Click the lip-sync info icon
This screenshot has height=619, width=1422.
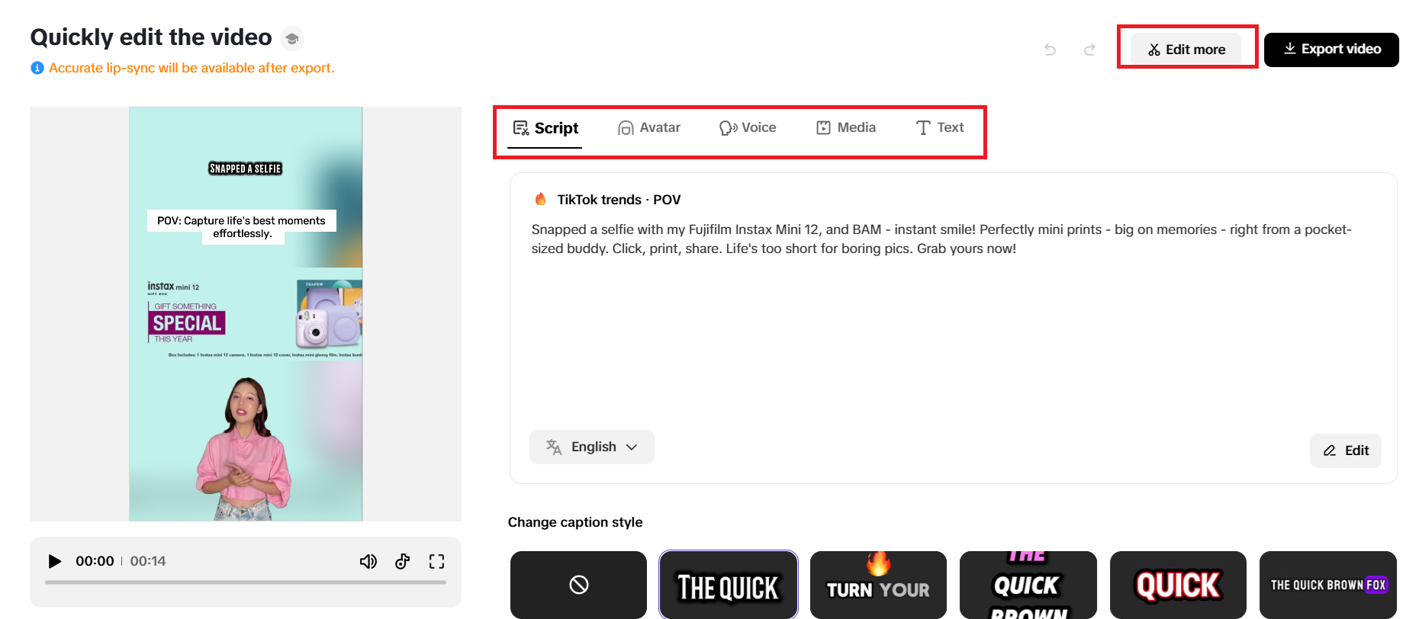click(37, 68)
